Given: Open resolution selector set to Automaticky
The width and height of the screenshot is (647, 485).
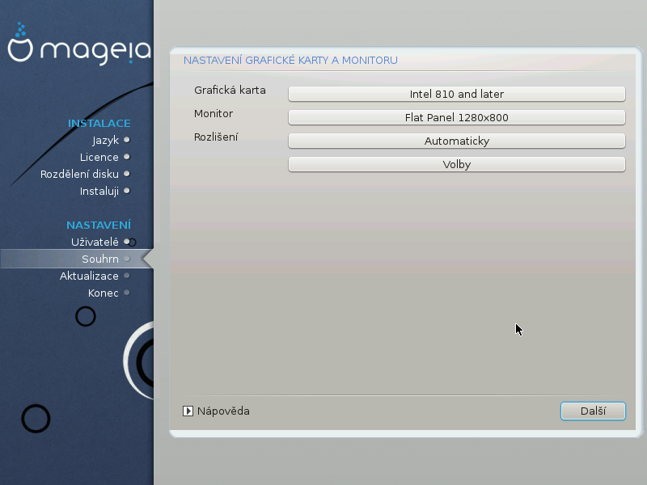Looking at the screenshot, I should 456,141.
